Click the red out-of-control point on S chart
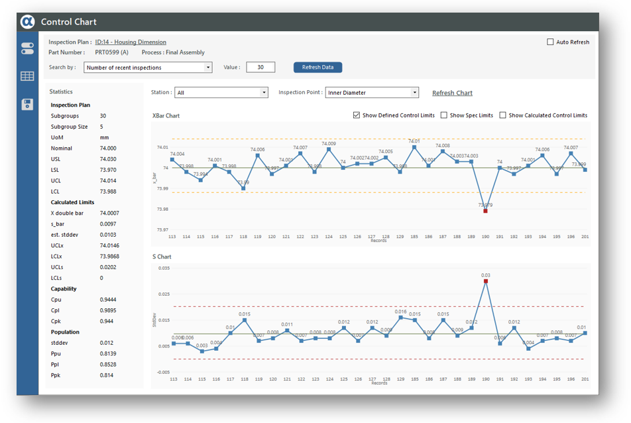Screen dimensions: 631x423 pyautogui.click(x=485, y=281)
